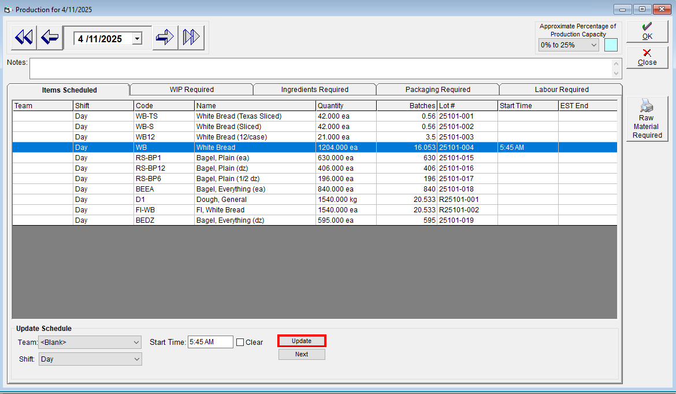
Task: Select the Bagel, Everything (dz) row
Action: [x=315, y=220]
